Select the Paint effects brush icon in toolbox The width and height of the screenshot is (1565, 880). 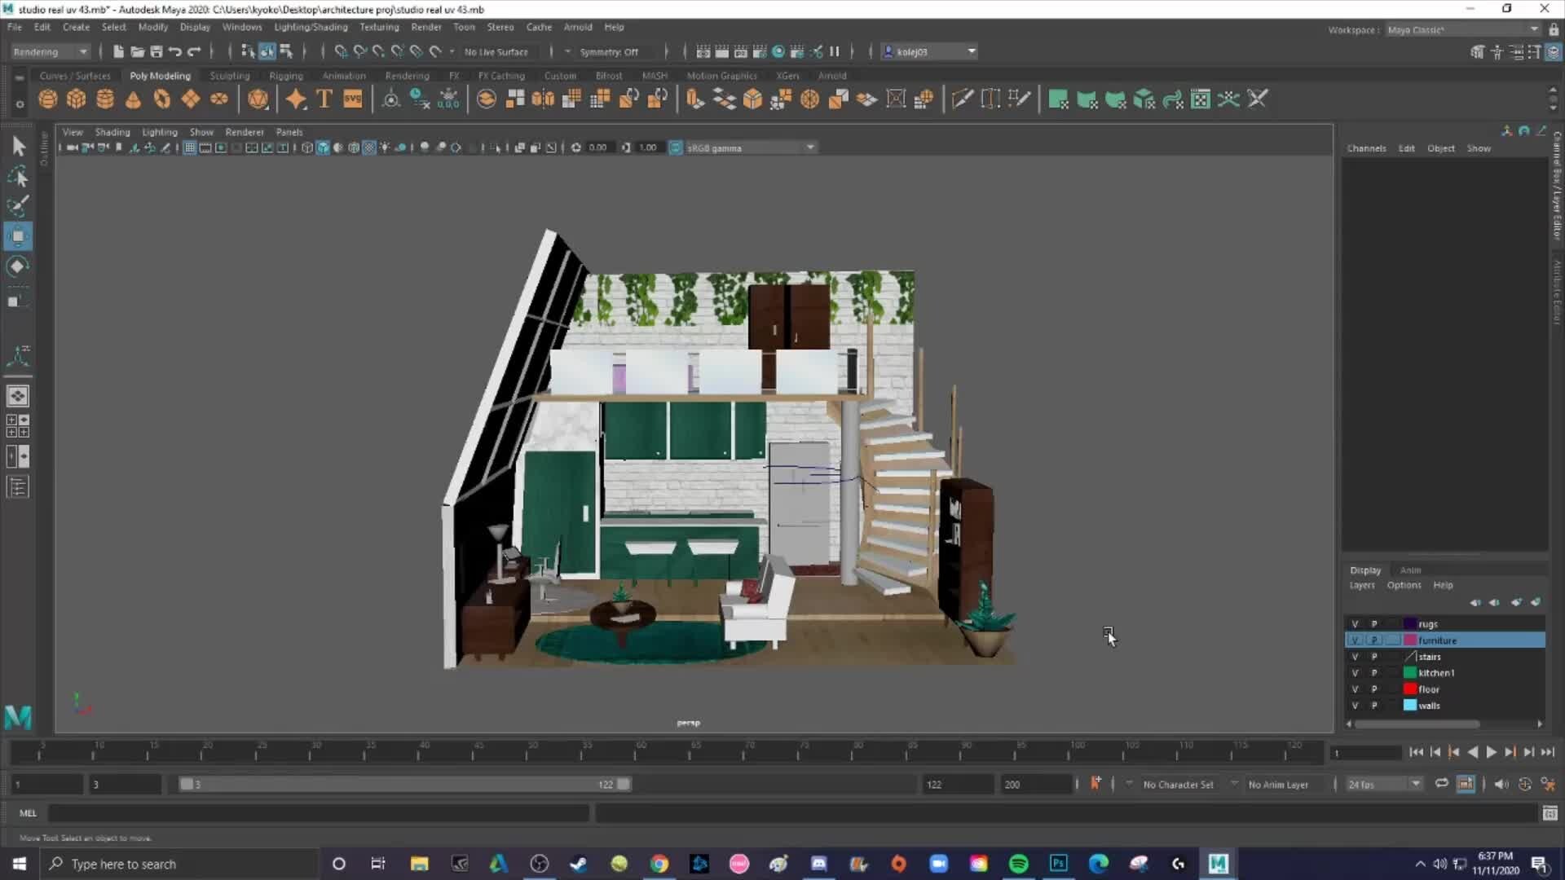pyautogui.click(x=18, y=206)
